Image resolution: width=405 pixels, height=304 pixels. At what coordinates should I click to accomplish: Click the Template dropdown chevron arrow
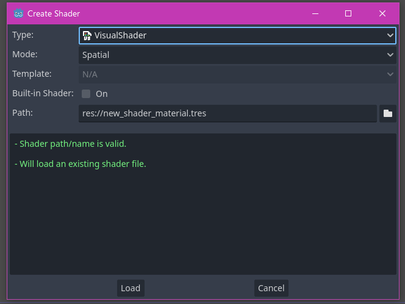pos(390,74)
